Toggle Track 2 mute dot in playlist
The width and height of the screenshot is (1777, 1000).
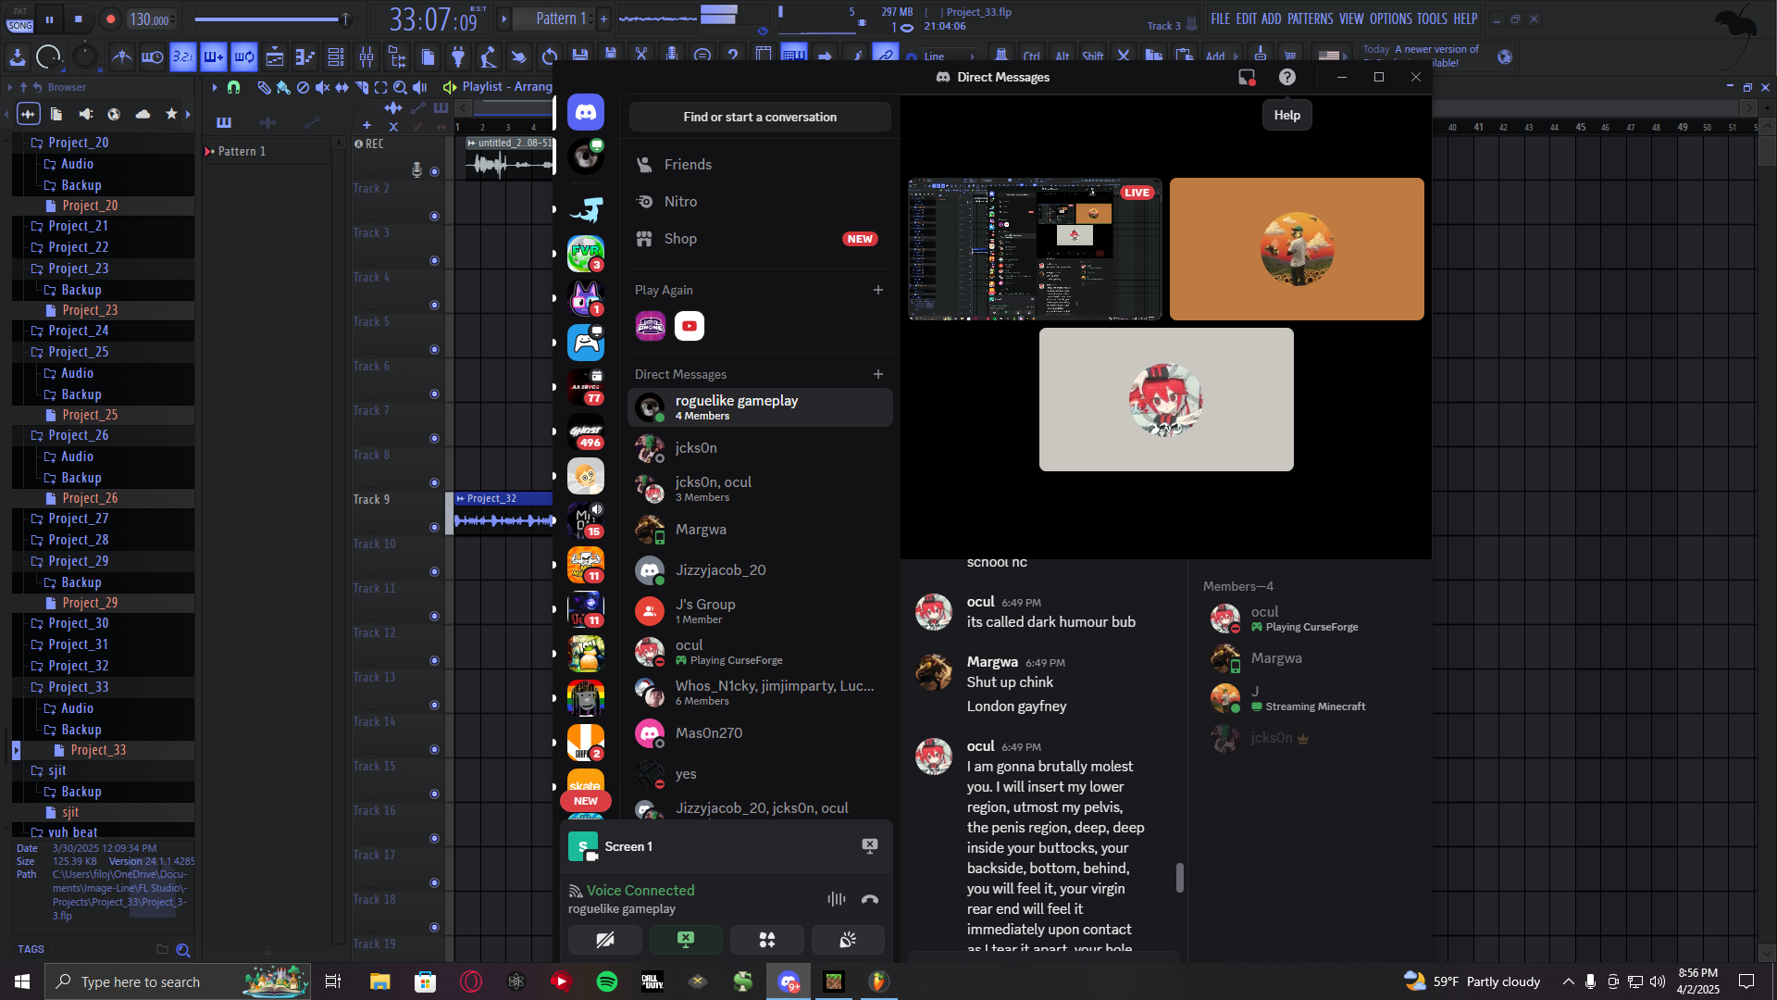point(434,216)
